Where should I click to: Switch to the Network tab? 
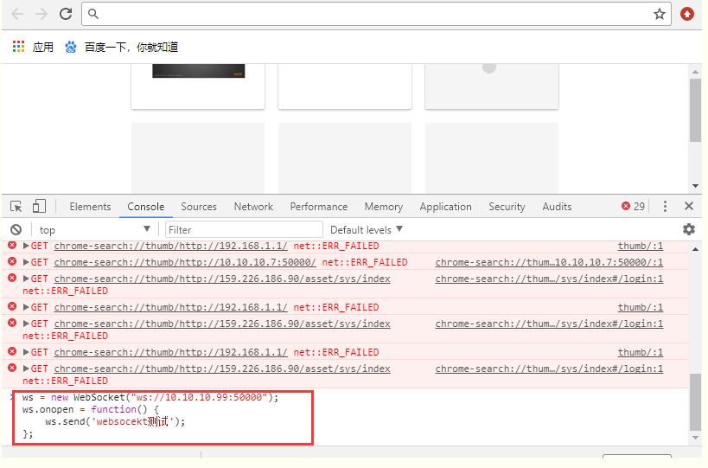pos(253,207)
